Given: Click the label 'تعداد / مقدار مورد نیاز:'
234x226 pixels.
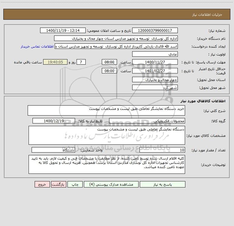Looking at the screenshot, I should (208, 150).
